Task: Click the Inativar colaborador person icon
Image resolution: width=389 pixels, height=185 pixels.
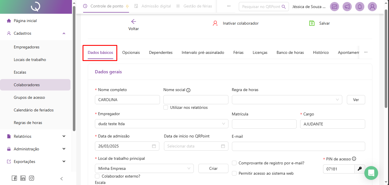Action: (215, 23)
